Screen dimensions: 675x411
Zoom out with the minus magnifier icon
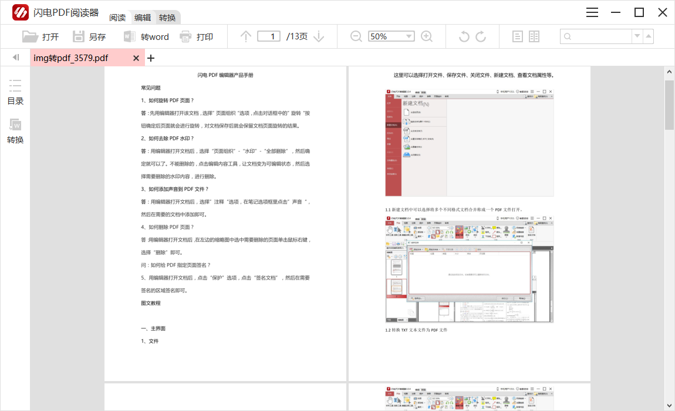click(356, 36)
